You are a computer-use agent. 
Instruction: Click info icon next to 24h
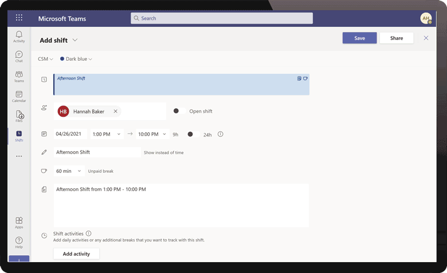pyautogui.click(x=221, y=134)
